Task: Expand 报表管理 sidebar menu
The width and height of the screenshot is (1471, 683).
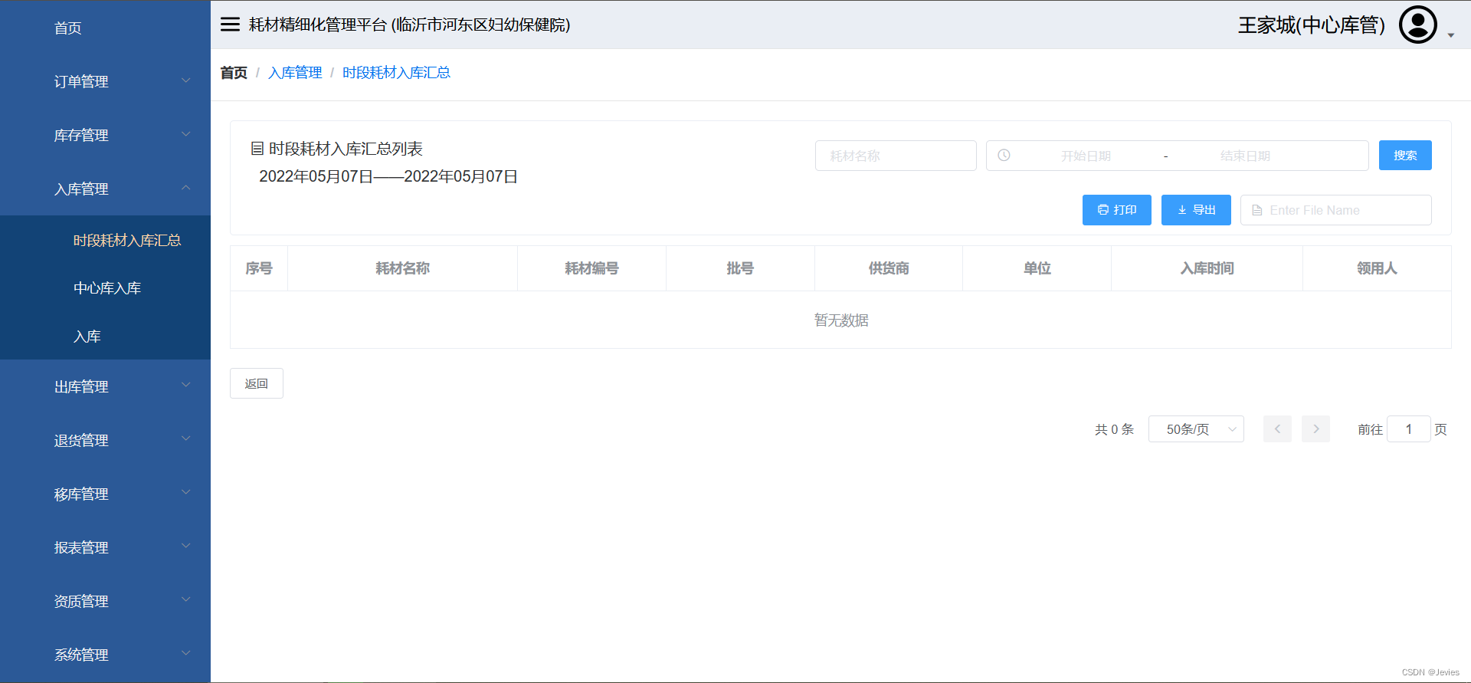Action: (105, 547)
